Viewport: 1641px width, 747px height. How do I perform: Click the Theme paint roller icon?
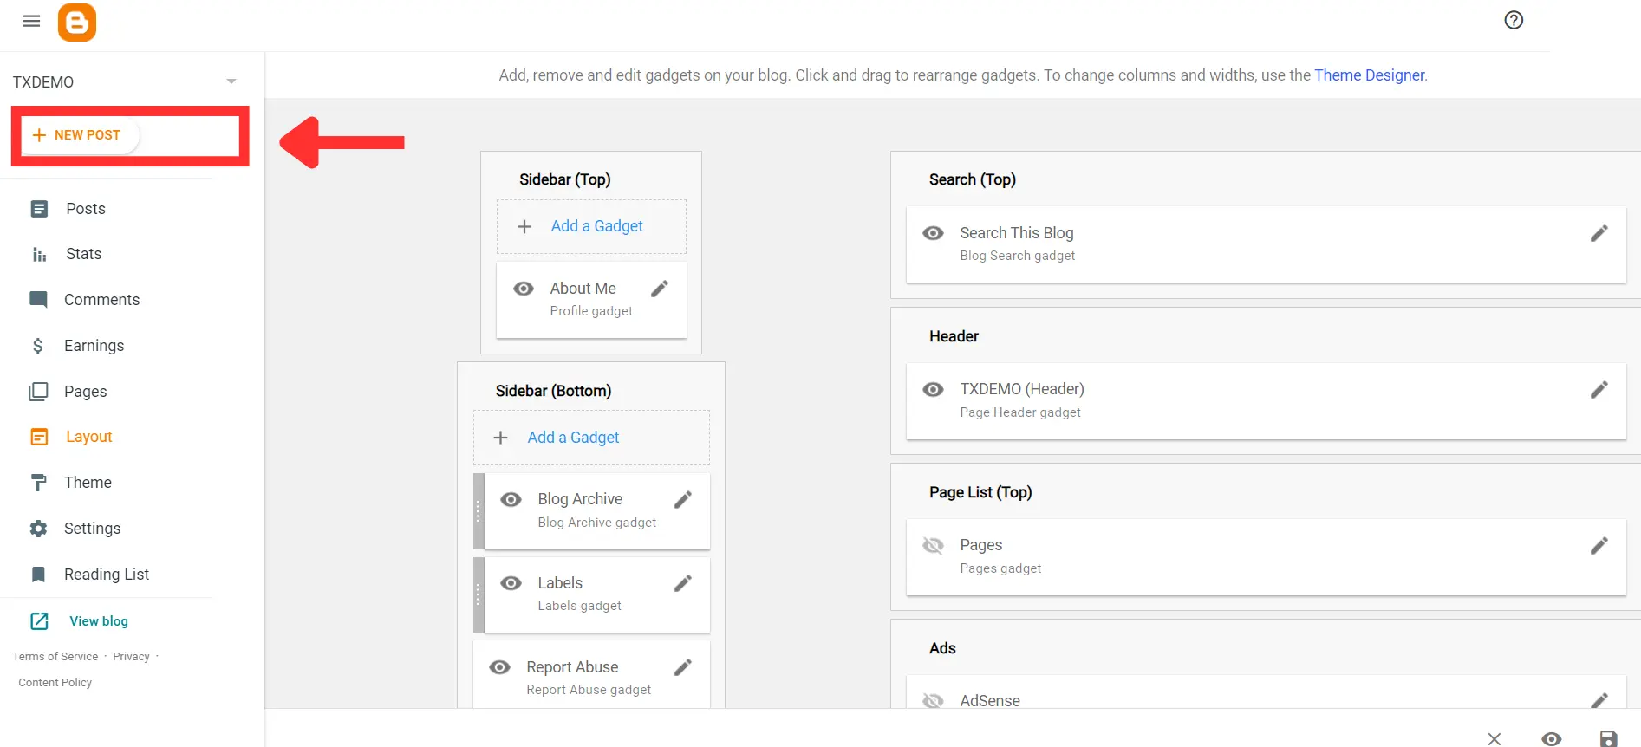point(38,483)
